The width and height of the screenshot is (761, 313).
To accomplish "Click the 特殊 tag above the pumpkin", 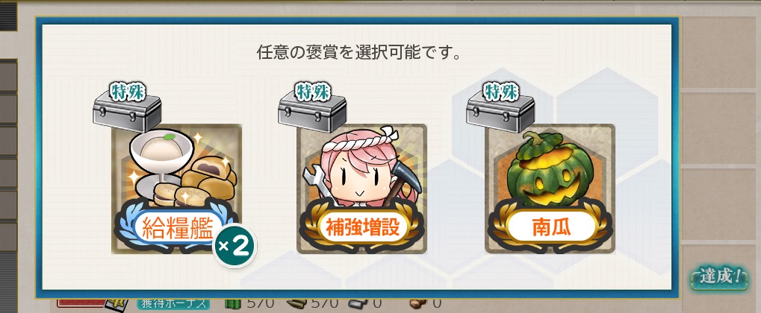I will point(500,92).
